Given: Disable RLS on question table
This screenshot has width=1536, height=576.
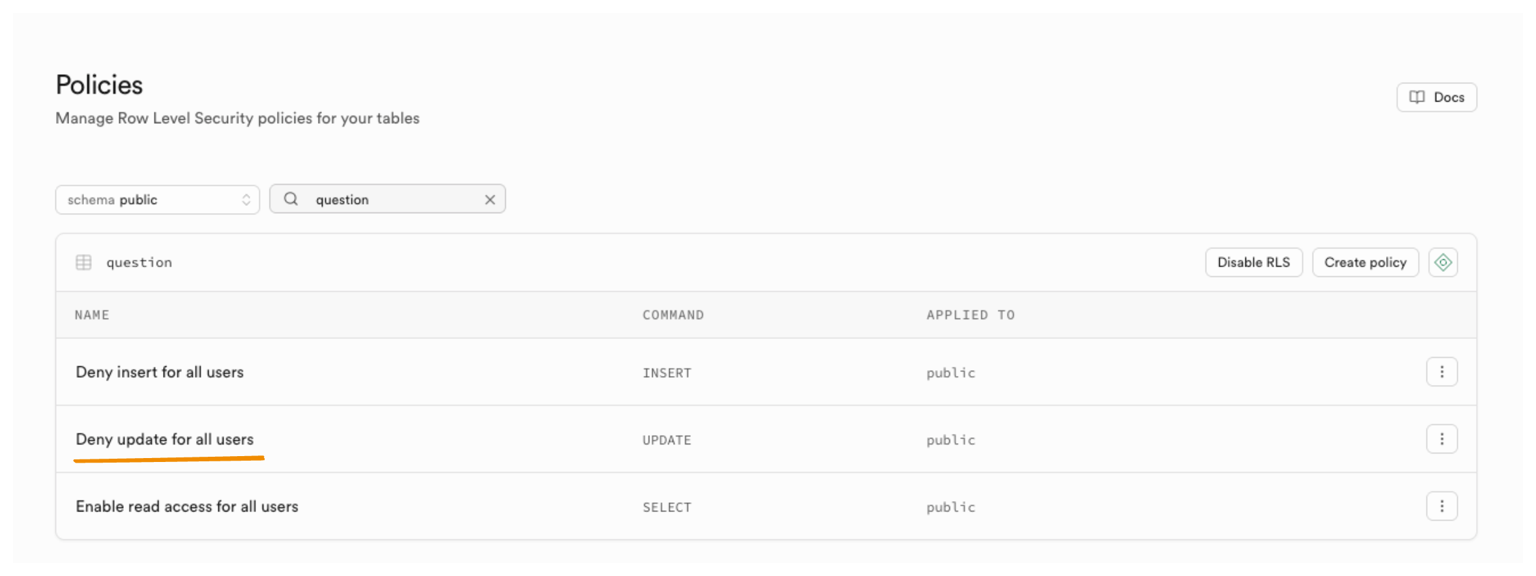Looking at the screenshot, I should (x=1253, y=263).
